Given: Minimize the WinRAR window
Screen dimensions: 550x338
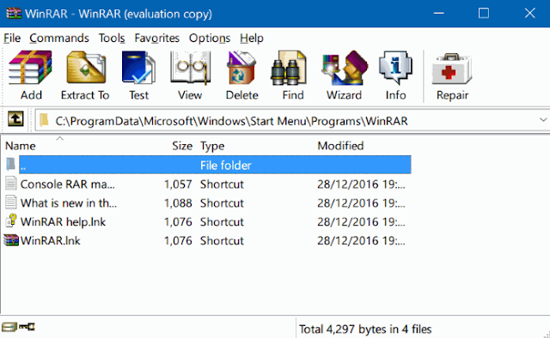Looking at the screenshot, I should coord(438,14).
